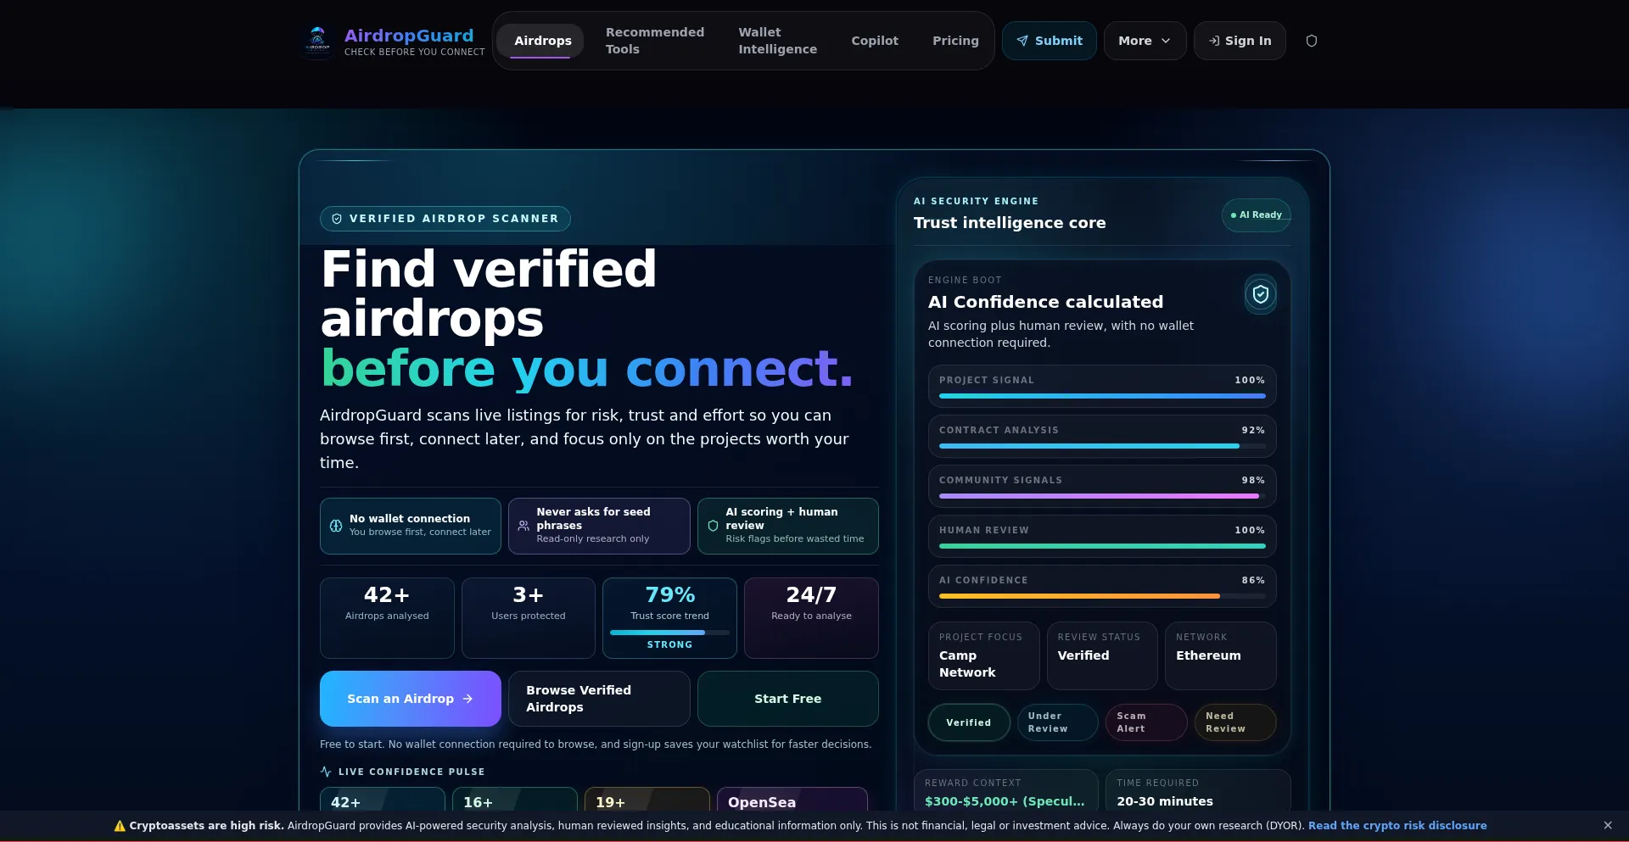Click the AI Ready status badge

[1257, 215]
